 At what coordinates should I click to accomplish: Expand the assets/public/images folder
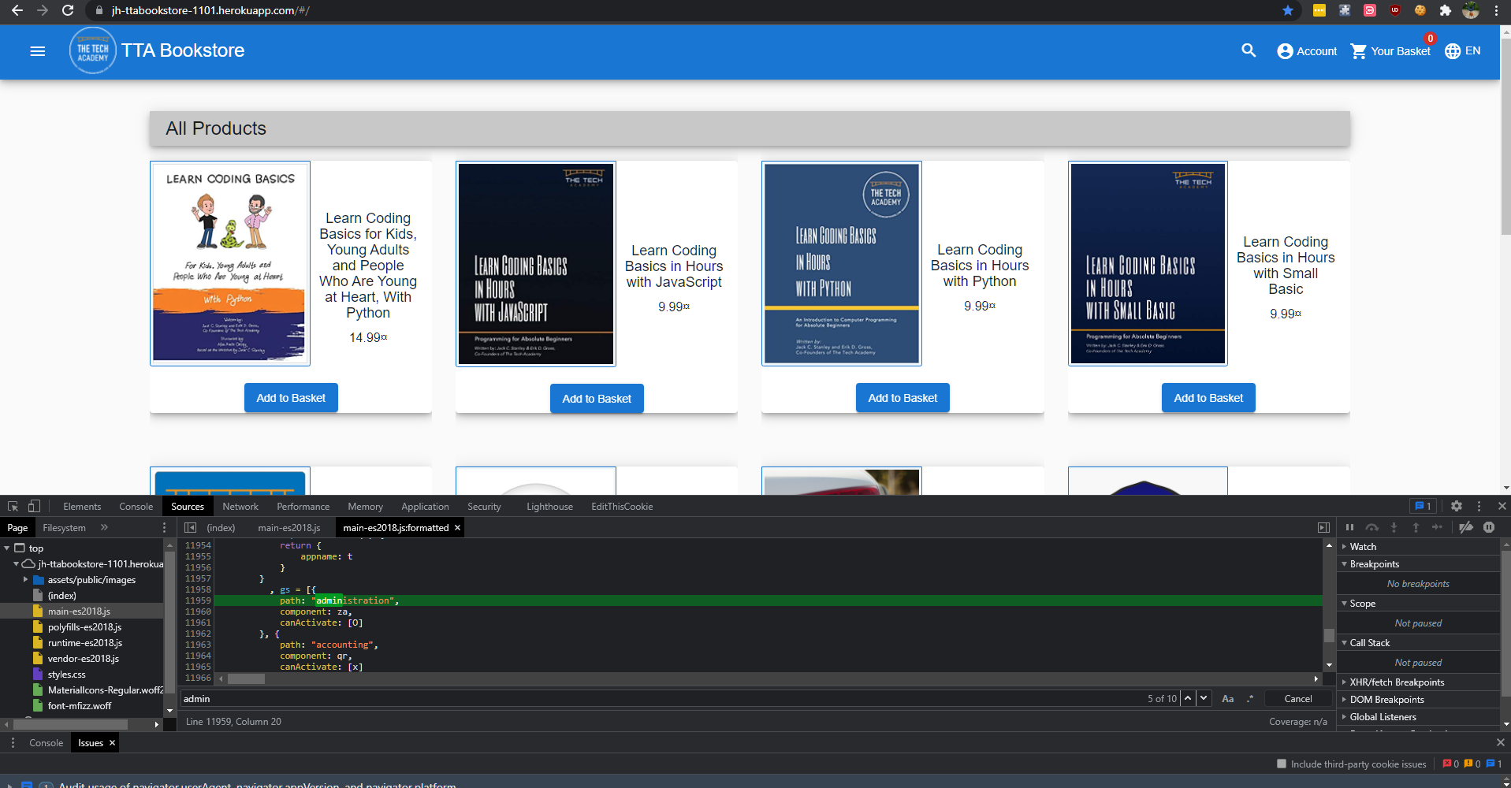coord(26,579)
